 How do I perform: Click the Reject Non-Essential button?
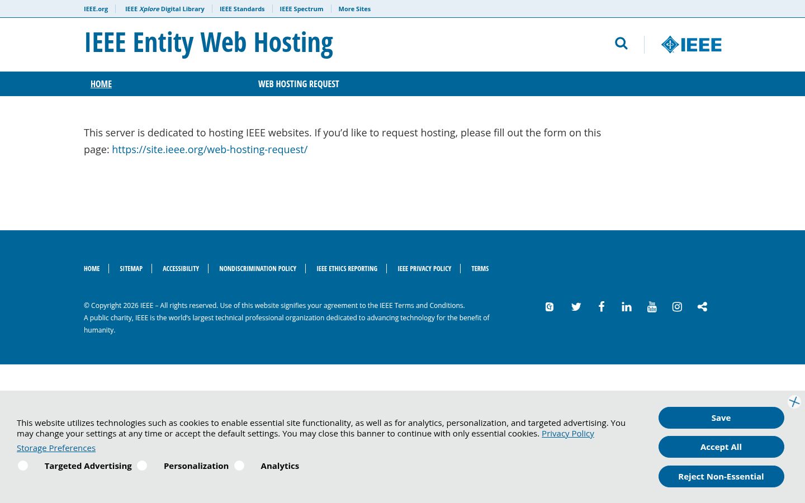(721, 477)
